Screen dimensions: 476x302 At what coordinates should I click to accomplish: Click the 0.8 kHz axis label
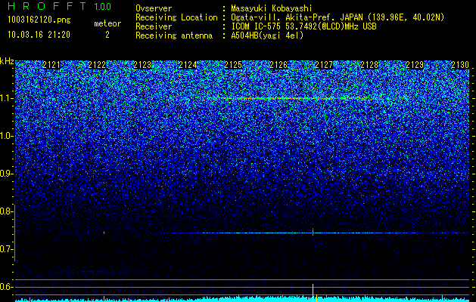click(7, 211)
